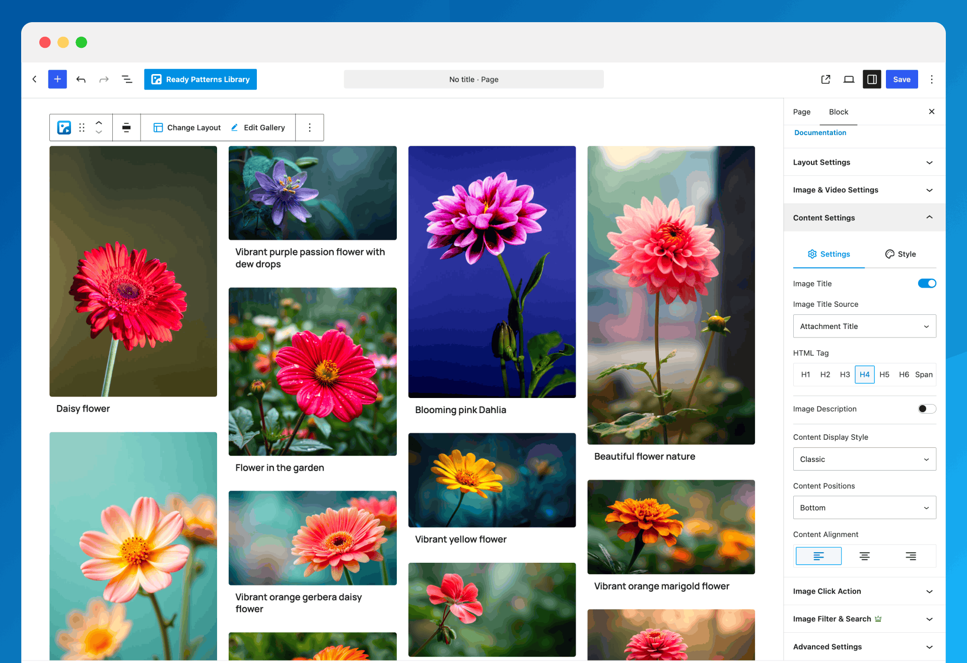Toggle the settings sidebar panel icon
Screen dimensions: 967x663
coord(872,79)
